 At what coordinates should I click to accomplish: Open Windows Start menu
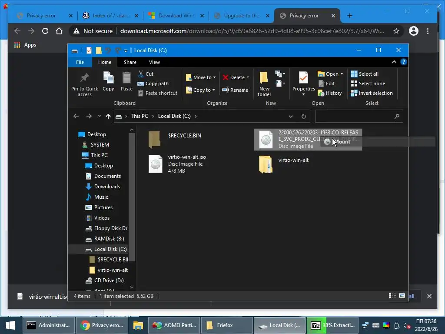coord(11,325)
